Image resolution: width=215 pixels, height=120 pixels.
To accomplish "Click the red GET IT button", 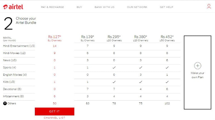I will click(55, 111).
